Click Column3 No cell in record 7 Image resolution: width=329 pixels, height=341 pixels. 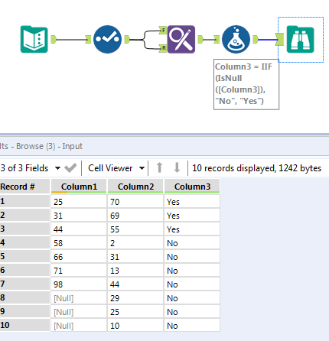point(192,284)
